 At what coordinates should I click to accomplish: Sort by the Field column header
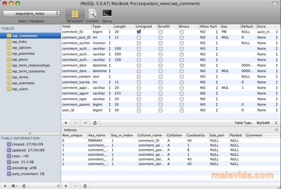76,27
